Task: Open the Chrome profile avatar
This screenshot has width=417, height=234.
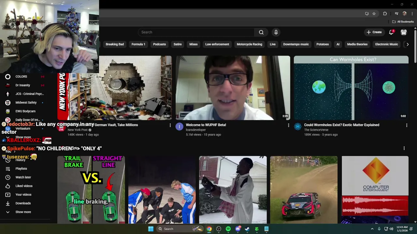Action: [405, 14]
